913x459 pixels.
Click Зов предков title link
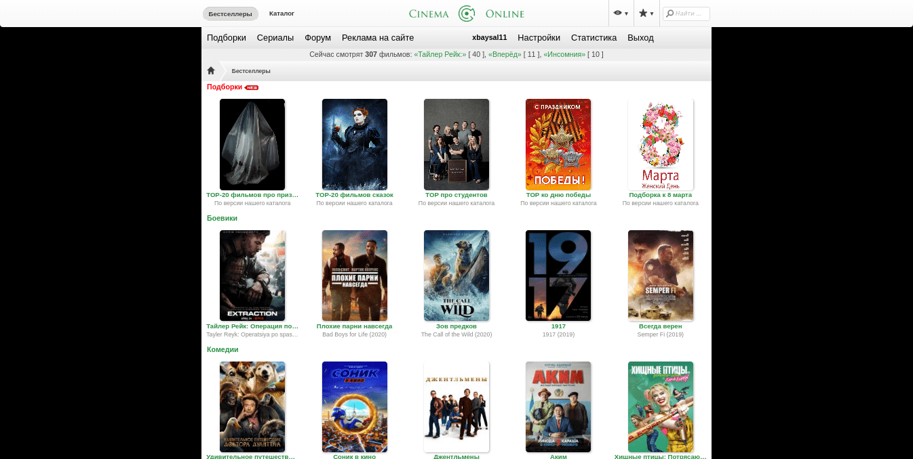click(x=456, y=326)
